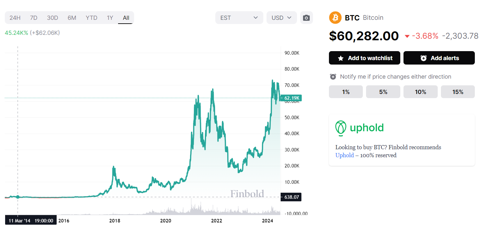This screenshot has height=232, width=487.
Task: Switch to the 7D time range
Action: (x=34, y=18)
